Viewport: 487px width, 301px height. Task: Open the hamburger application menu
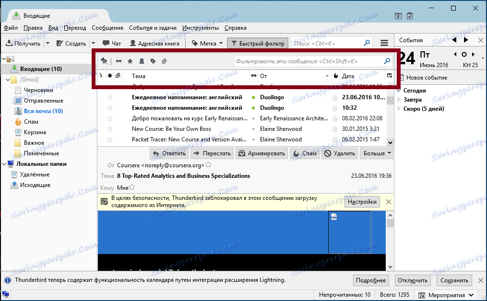pos(384,43)
